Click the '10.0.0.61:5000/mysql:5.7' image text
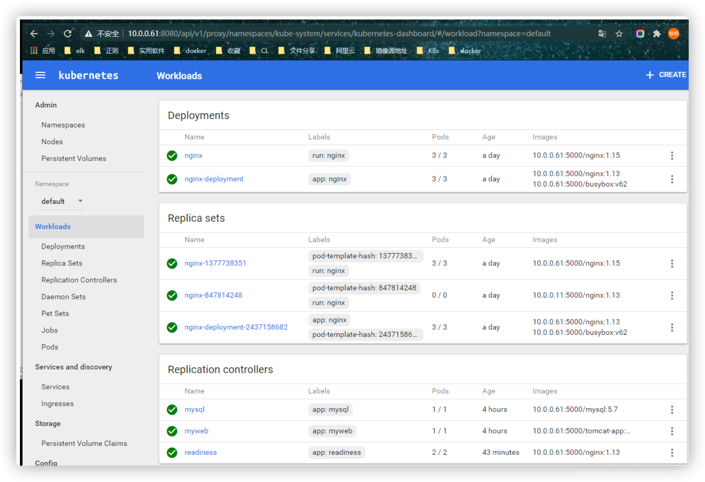This screenshot has width=705, height=482. pos(575,410)
